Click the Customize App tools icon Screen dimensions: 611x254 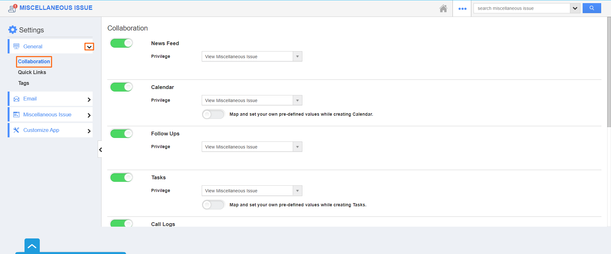pos(16,130)
